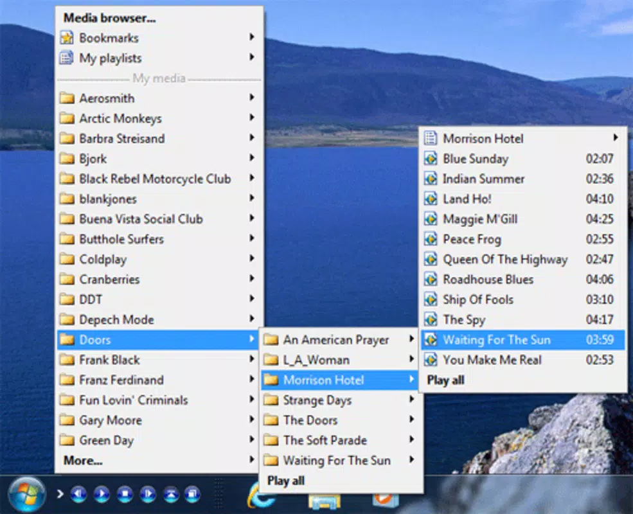633x514 pixels.
Task: Open the Arctic Monkeys folder
Action: point(159,118)
